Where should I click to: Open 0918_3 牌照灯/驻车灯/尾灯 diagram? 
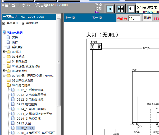pyautogui.click(x=36, y=133)
